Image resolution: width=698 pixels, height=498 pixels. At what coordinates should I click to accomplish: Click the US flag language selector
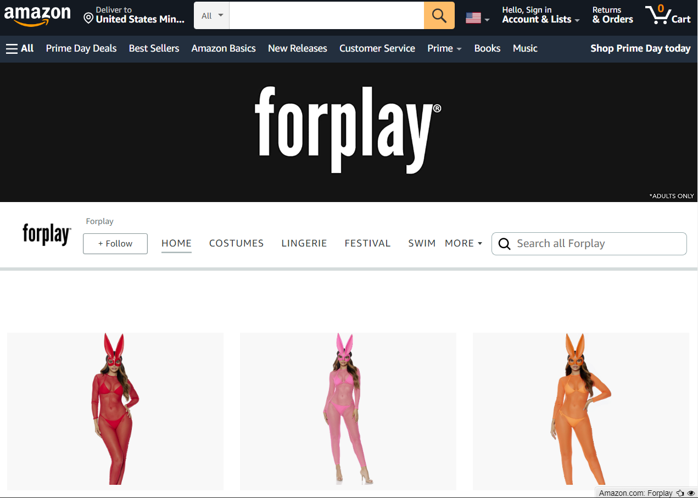[x=477, y=18]
